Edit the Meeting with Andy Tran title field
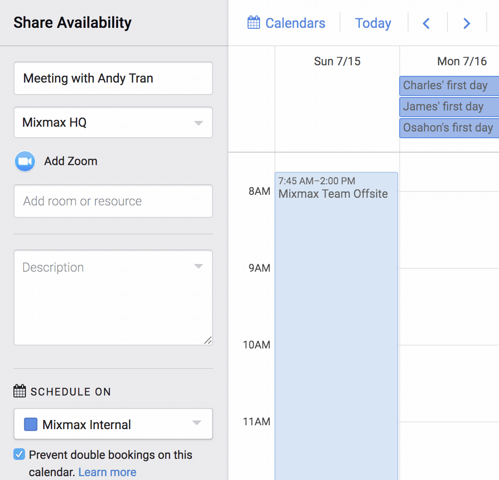The height and width of the screenshot is (480, 499). point(113,78)
